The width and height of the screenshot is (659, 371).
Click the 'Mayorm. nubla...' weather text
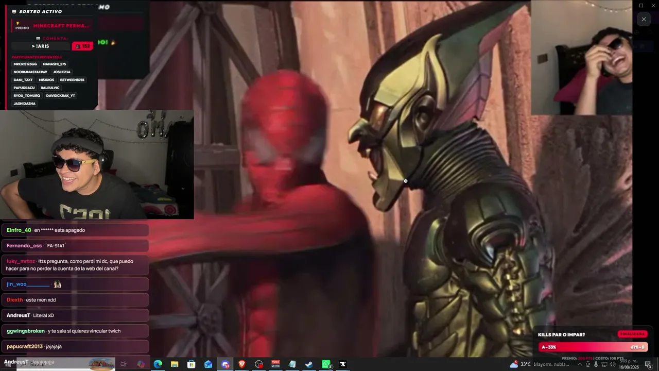pos(551,364)
